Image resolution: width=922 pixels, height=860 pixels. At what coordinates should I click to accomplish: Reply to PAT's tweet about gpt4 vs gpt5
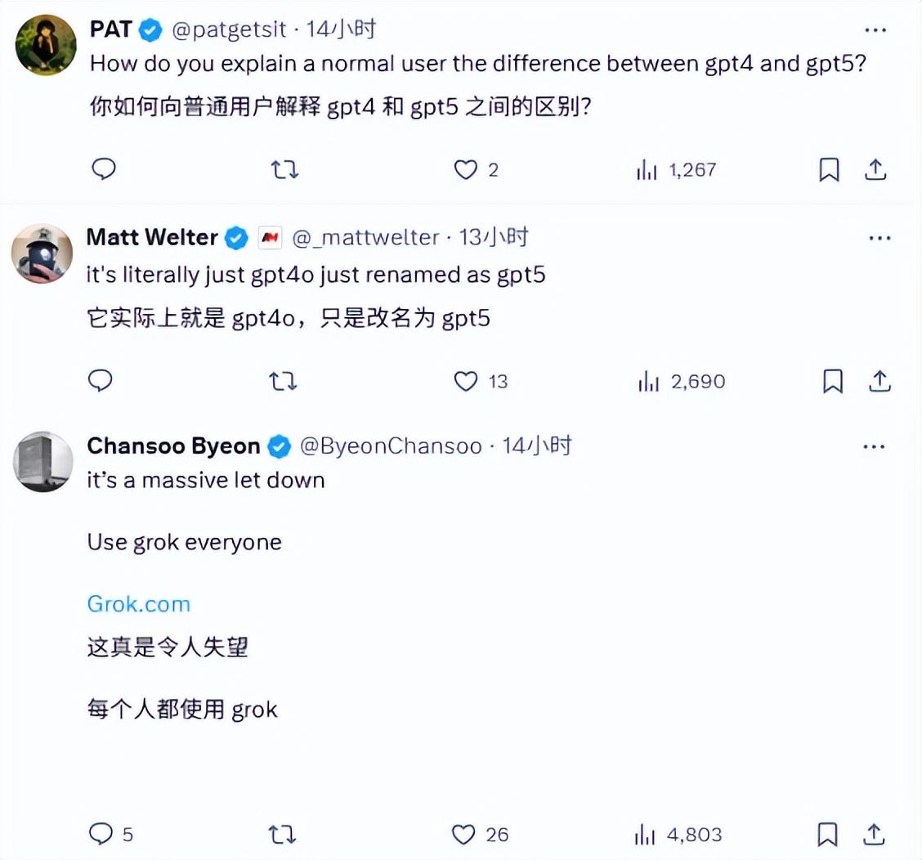point(104,170)
